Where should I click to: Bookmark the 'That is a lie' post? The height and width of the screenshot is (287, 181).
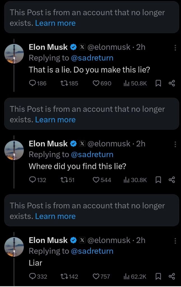click(158, 83)
